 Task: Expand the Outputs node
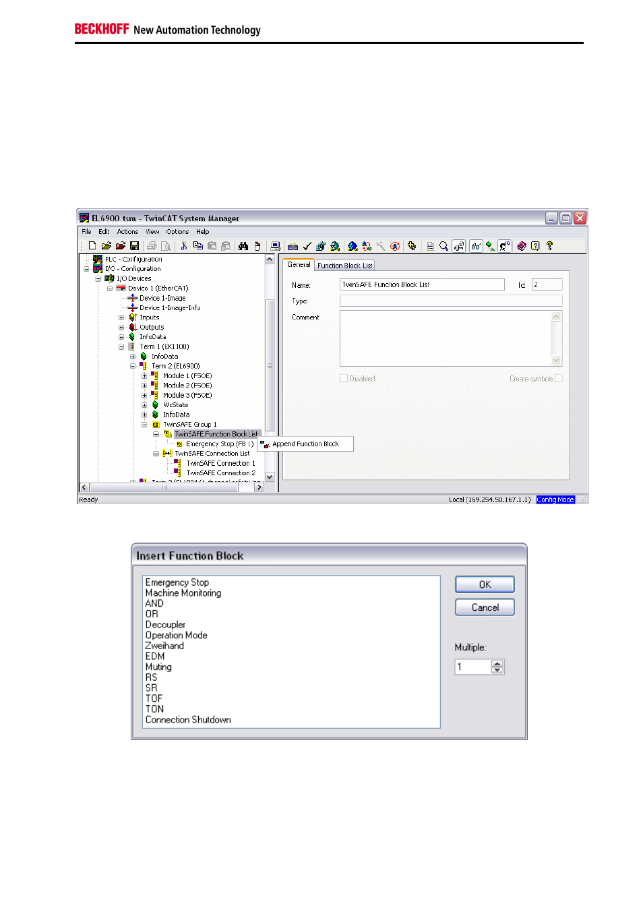point(121,327)
